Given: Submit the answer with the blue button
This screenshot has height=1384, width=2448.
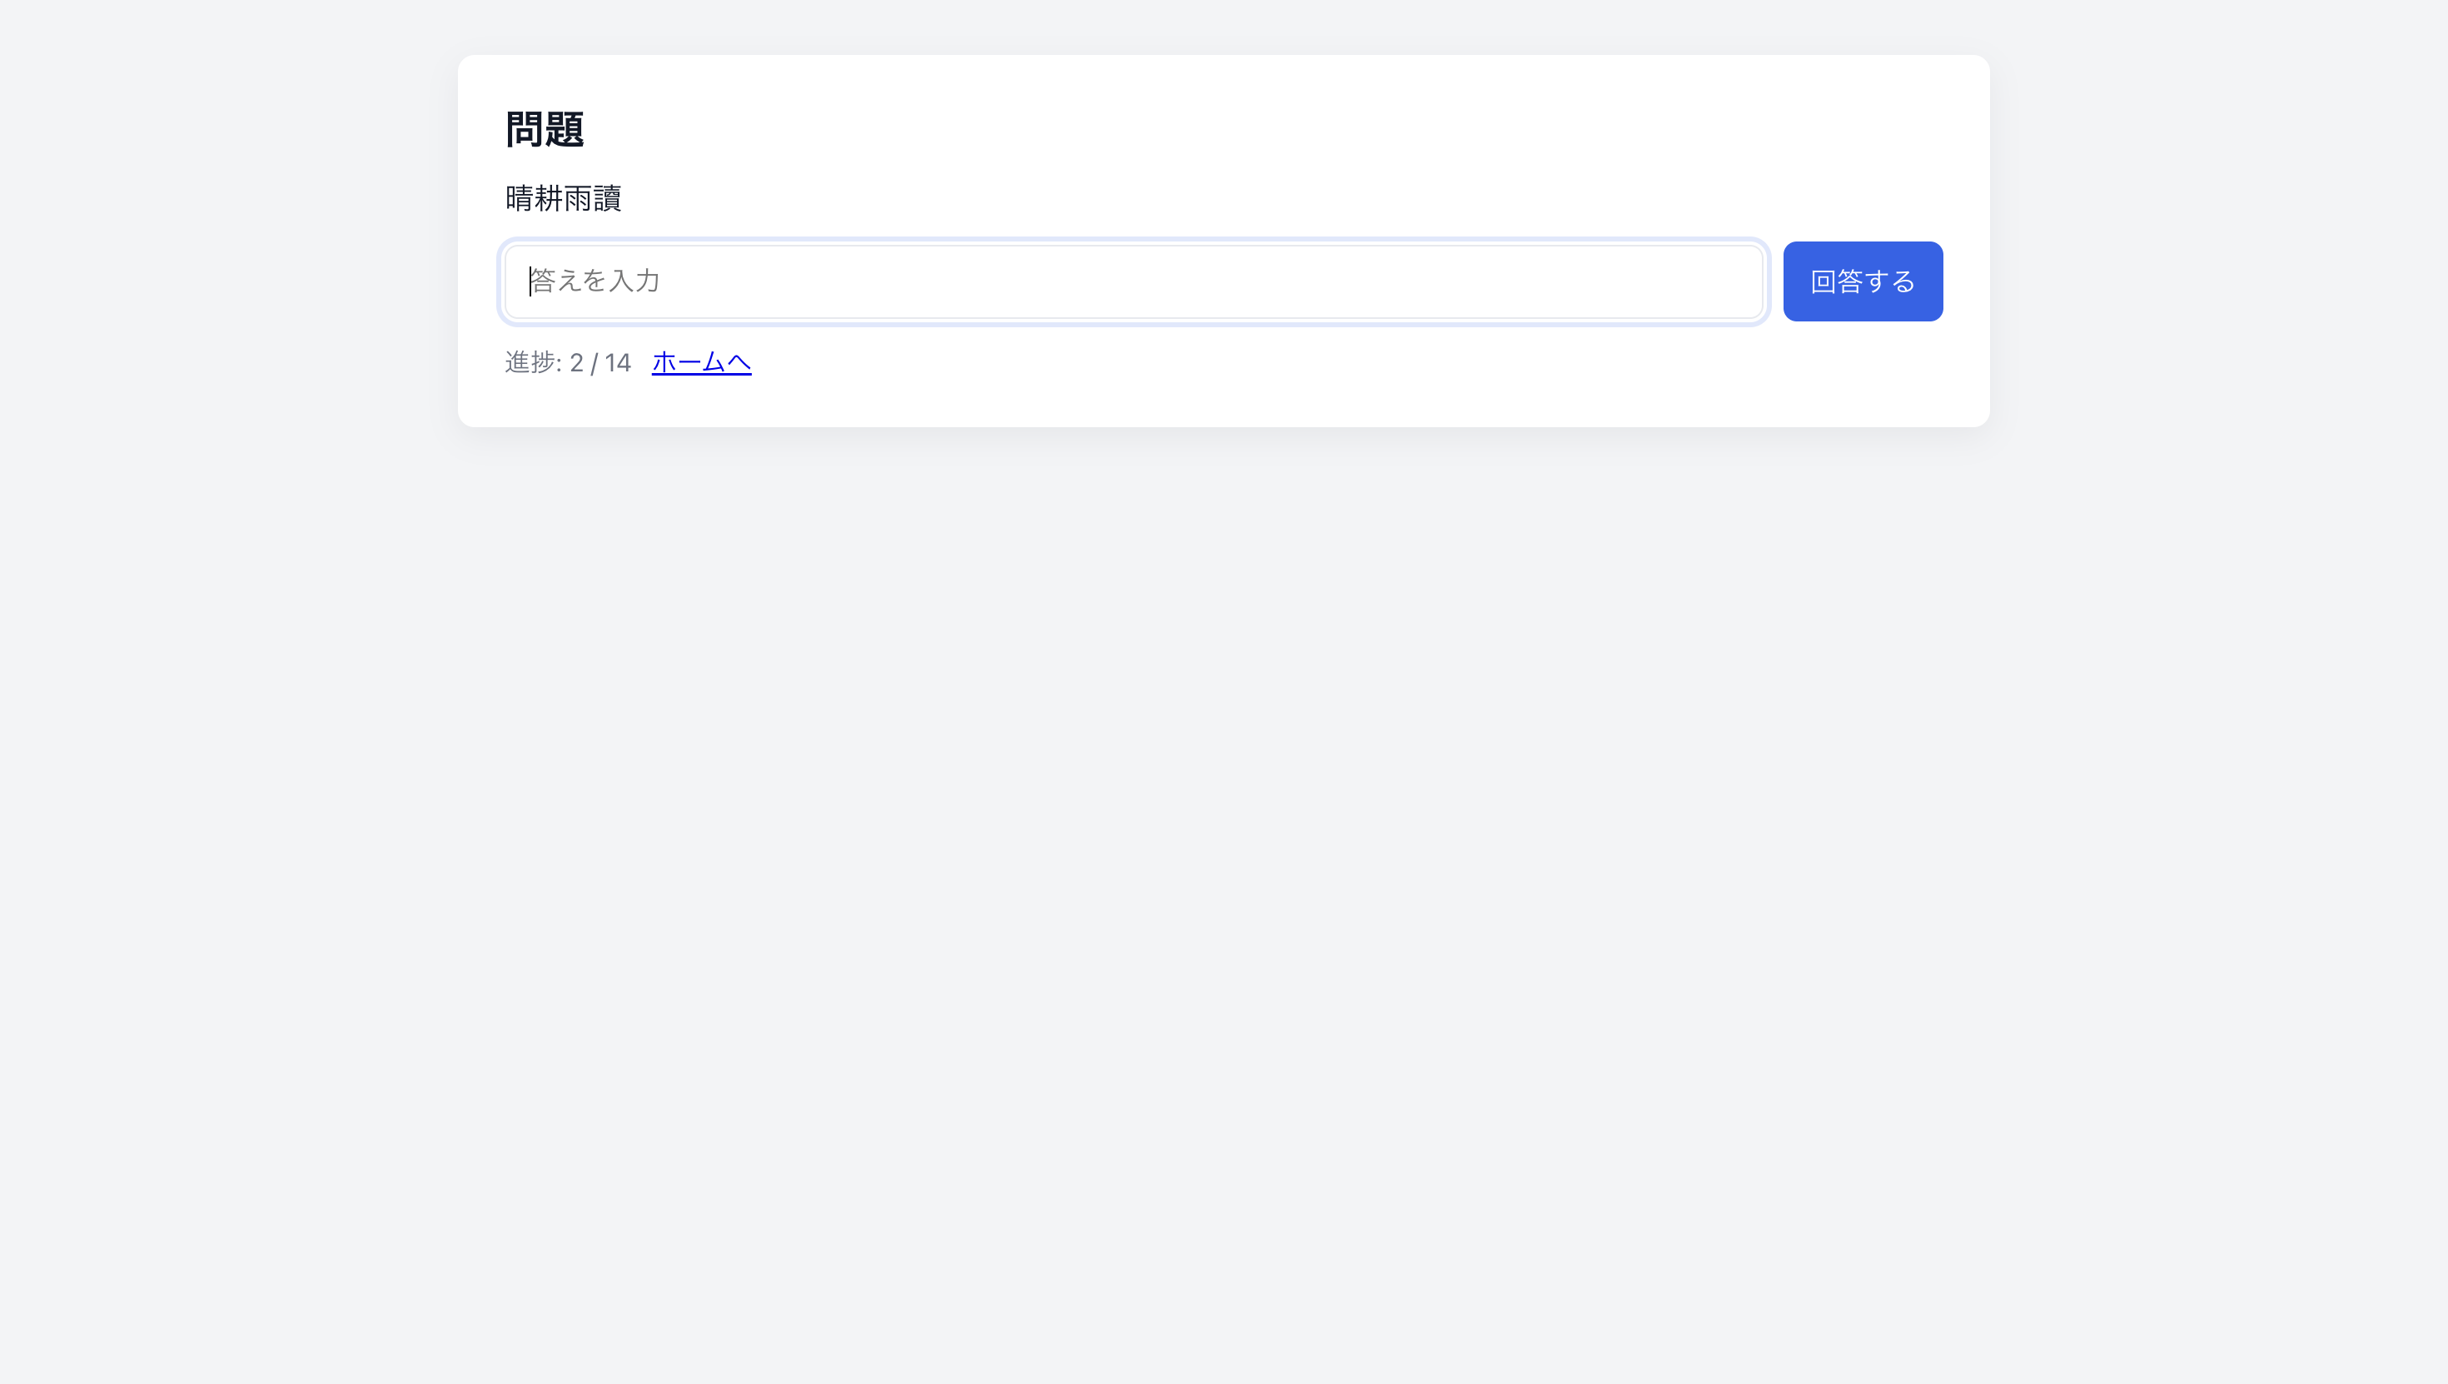Looking at the screenshot, I should click(1862, 281).
